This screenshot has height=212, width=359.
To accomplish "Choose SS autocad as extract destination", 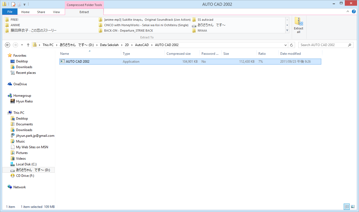I will (x=203, y=20).
